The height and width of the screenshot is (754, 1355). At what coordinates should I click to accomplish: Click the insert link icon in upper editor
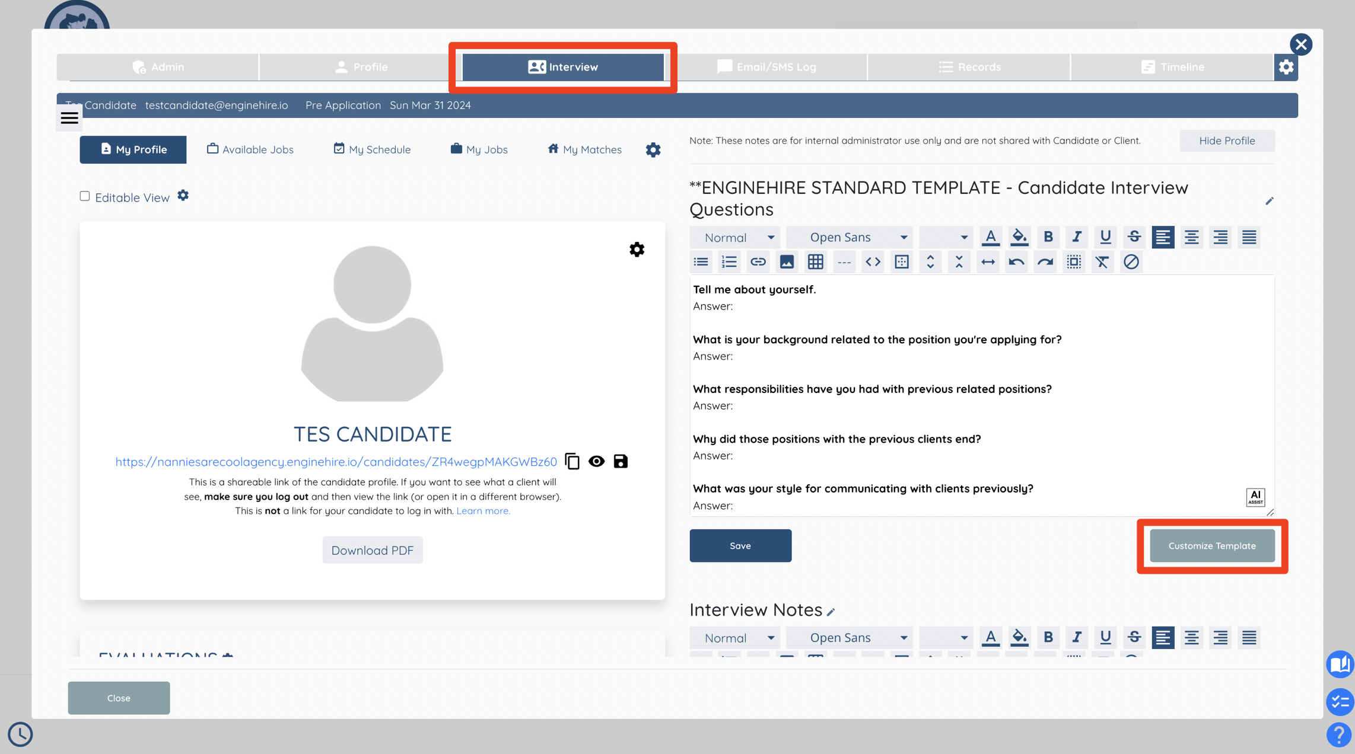pyautogui.click(x=758, y=262)
